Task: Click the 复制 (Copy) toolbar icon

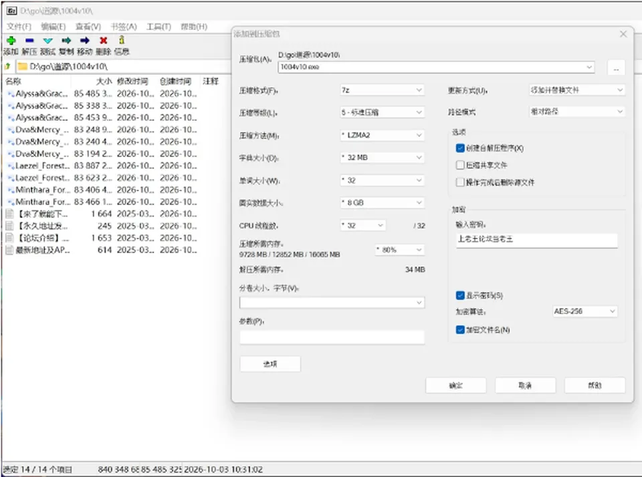Action: coord(66,41)
